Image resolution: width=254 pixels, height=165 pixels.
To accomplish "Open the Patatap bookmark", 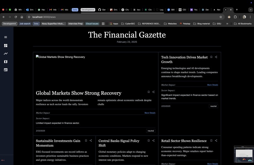I will click(x=185, y=24).
